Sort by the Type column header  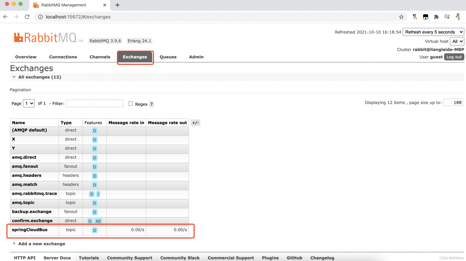(x=66, y=123)
